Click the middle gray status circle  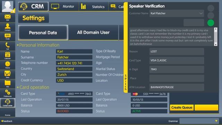click(211, 15)
